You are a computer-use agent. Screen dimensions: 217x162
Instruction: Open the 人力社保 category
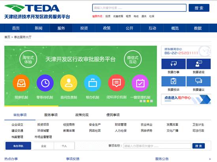[x=121, y=131]
